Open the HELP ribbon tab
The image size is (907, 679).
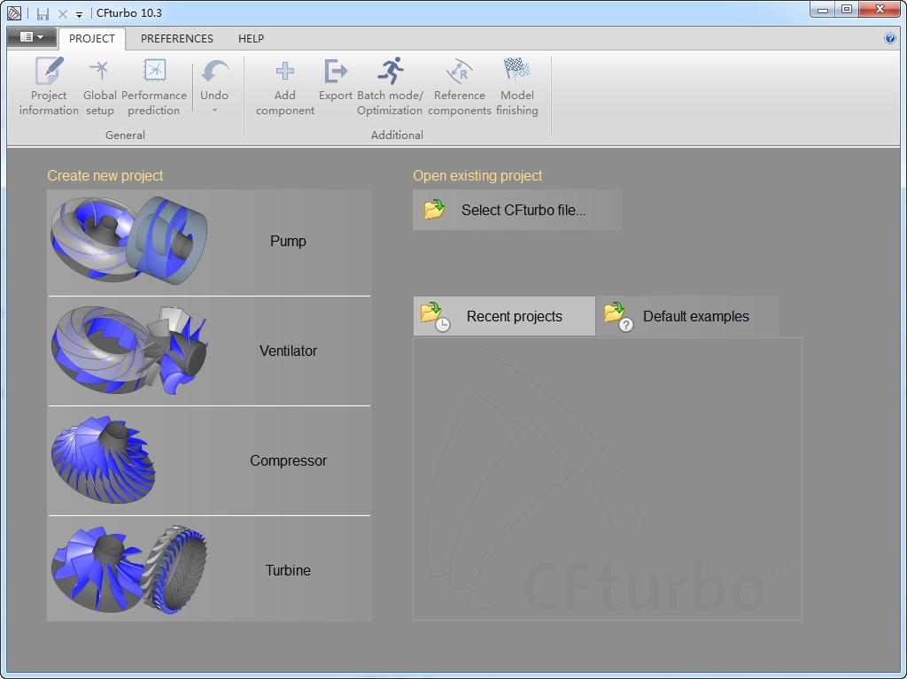click(251, 38)
